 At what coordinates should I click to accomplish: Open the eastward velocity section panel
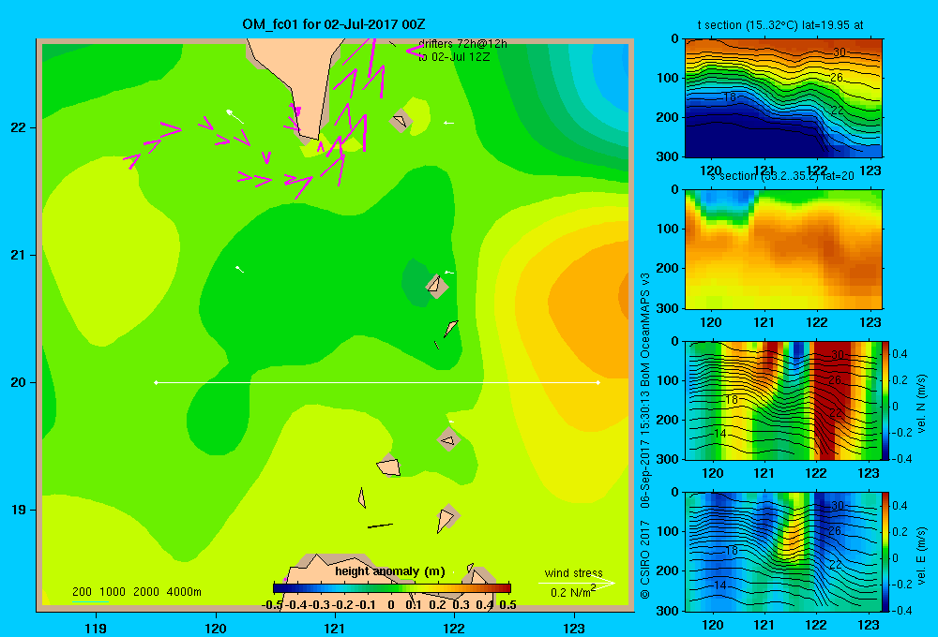tap(783, 552)
